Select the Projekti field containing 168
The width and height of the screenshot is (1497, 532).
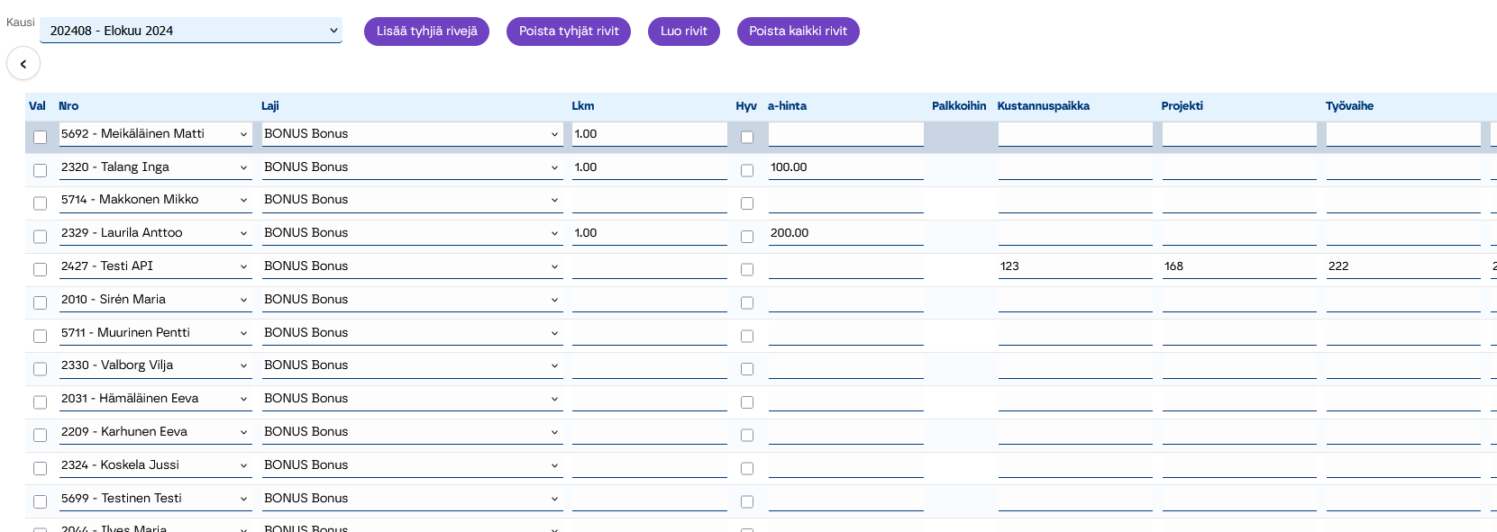tap(1238, 266)
